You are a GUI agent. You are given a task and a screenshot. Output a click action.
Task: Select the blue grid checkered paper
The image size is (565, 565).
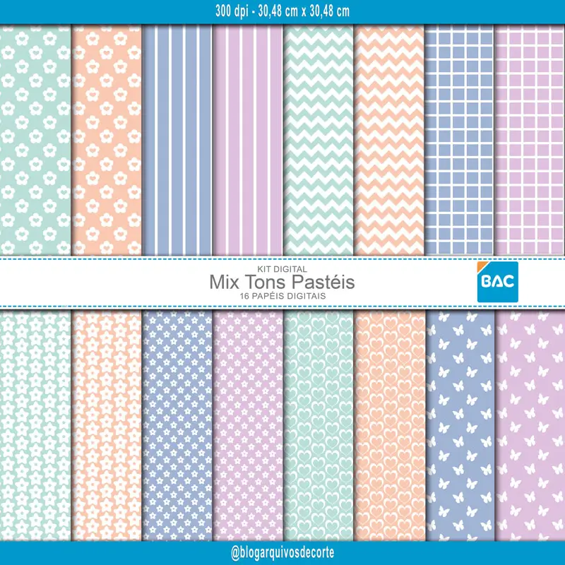(459, 140)
